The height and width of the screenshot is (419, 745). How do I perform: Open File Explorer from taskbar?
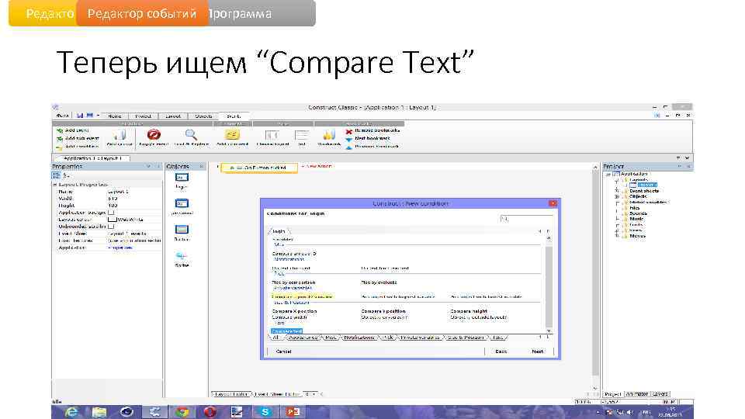coord(99,412)
